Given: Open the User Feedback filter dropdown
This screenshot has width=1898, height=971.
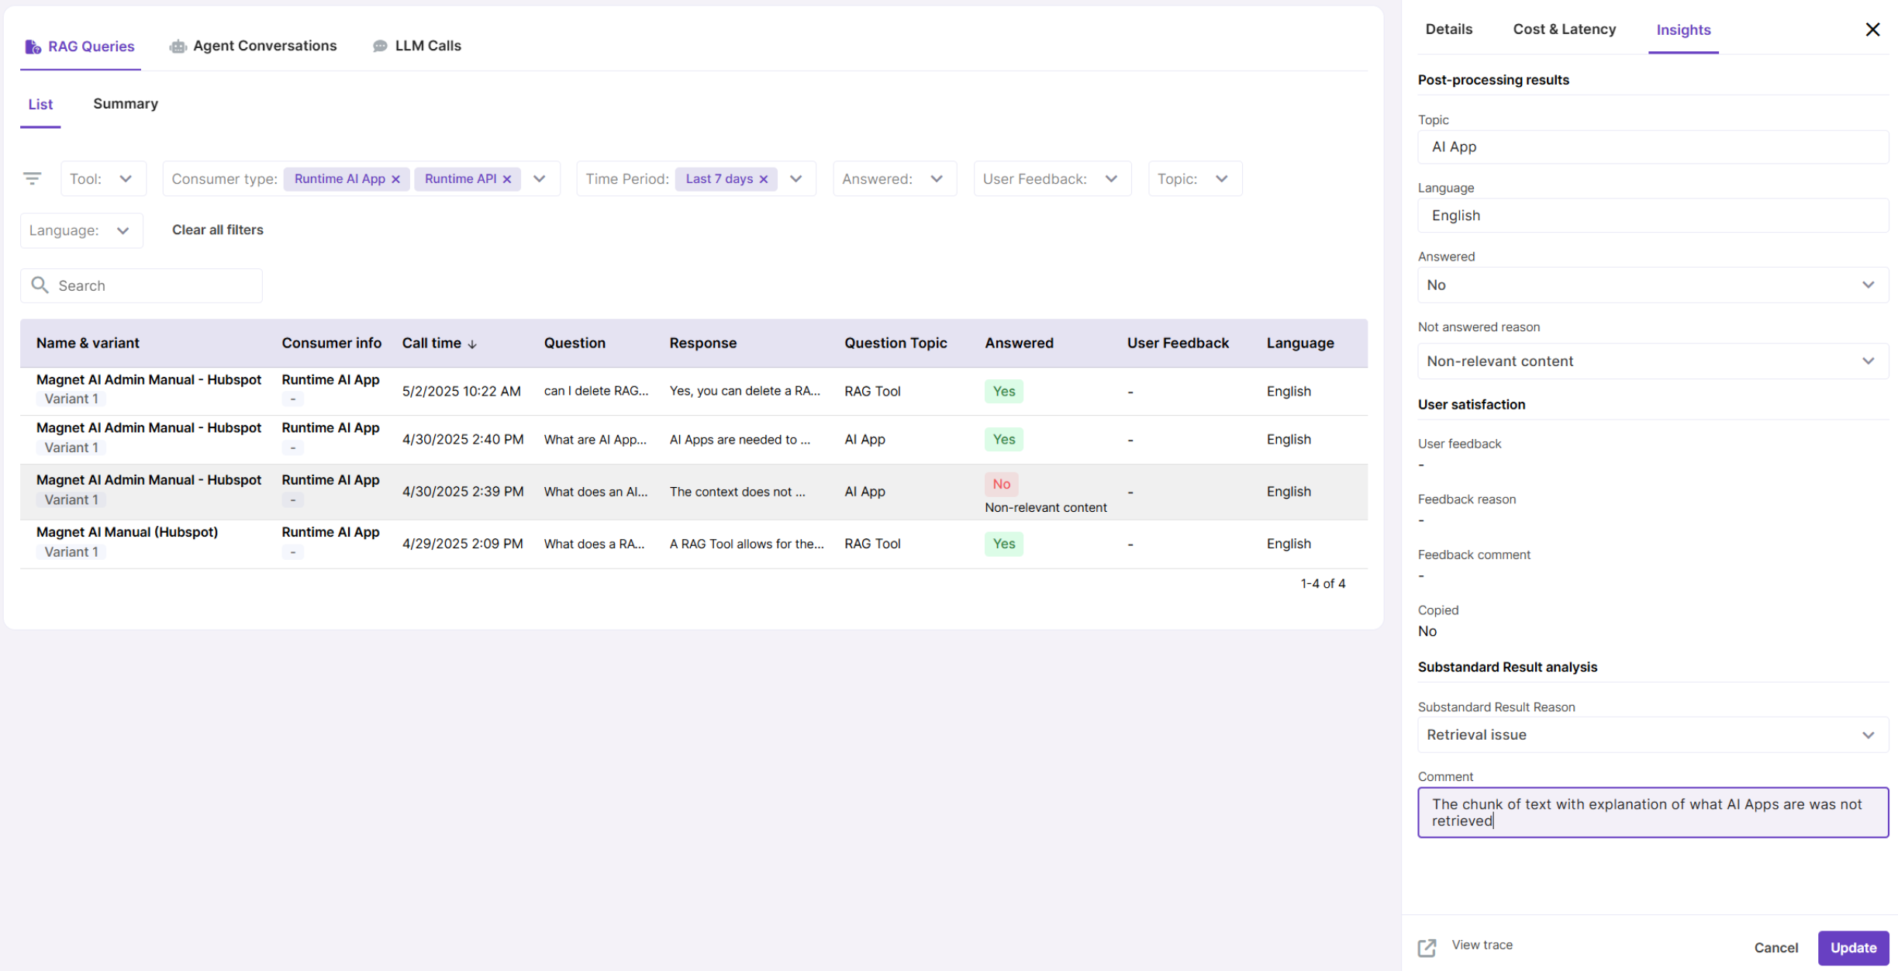Looking at the screenshot, I should (x=1051, y=179).
